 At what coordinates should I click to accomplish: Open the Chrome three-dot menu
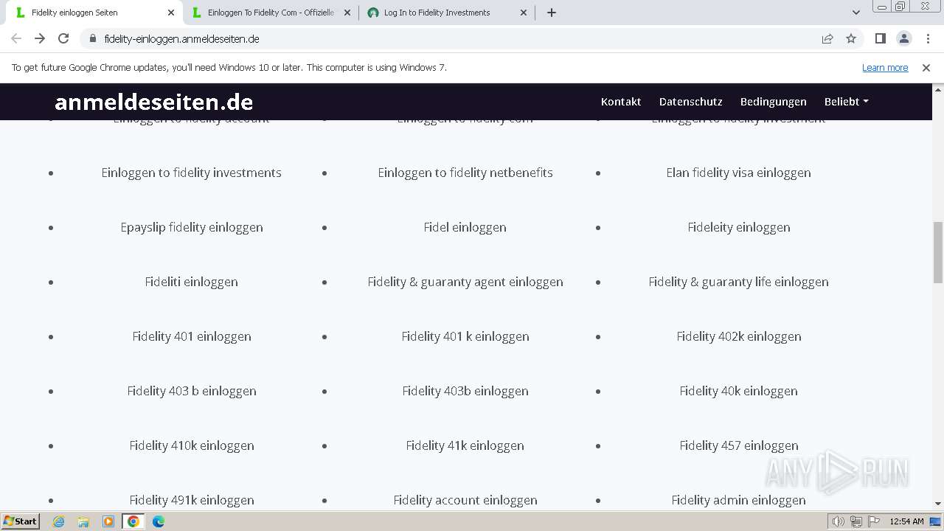927,38
